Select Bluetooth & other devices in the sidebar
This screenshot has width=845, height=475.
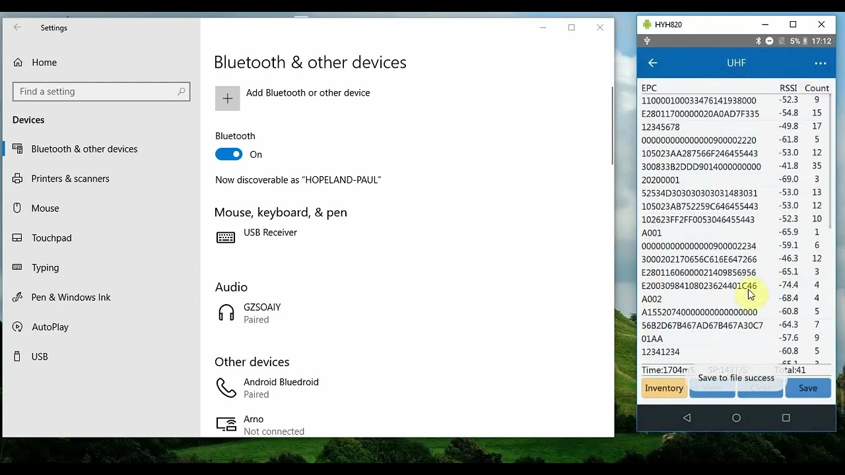(102, 149)
